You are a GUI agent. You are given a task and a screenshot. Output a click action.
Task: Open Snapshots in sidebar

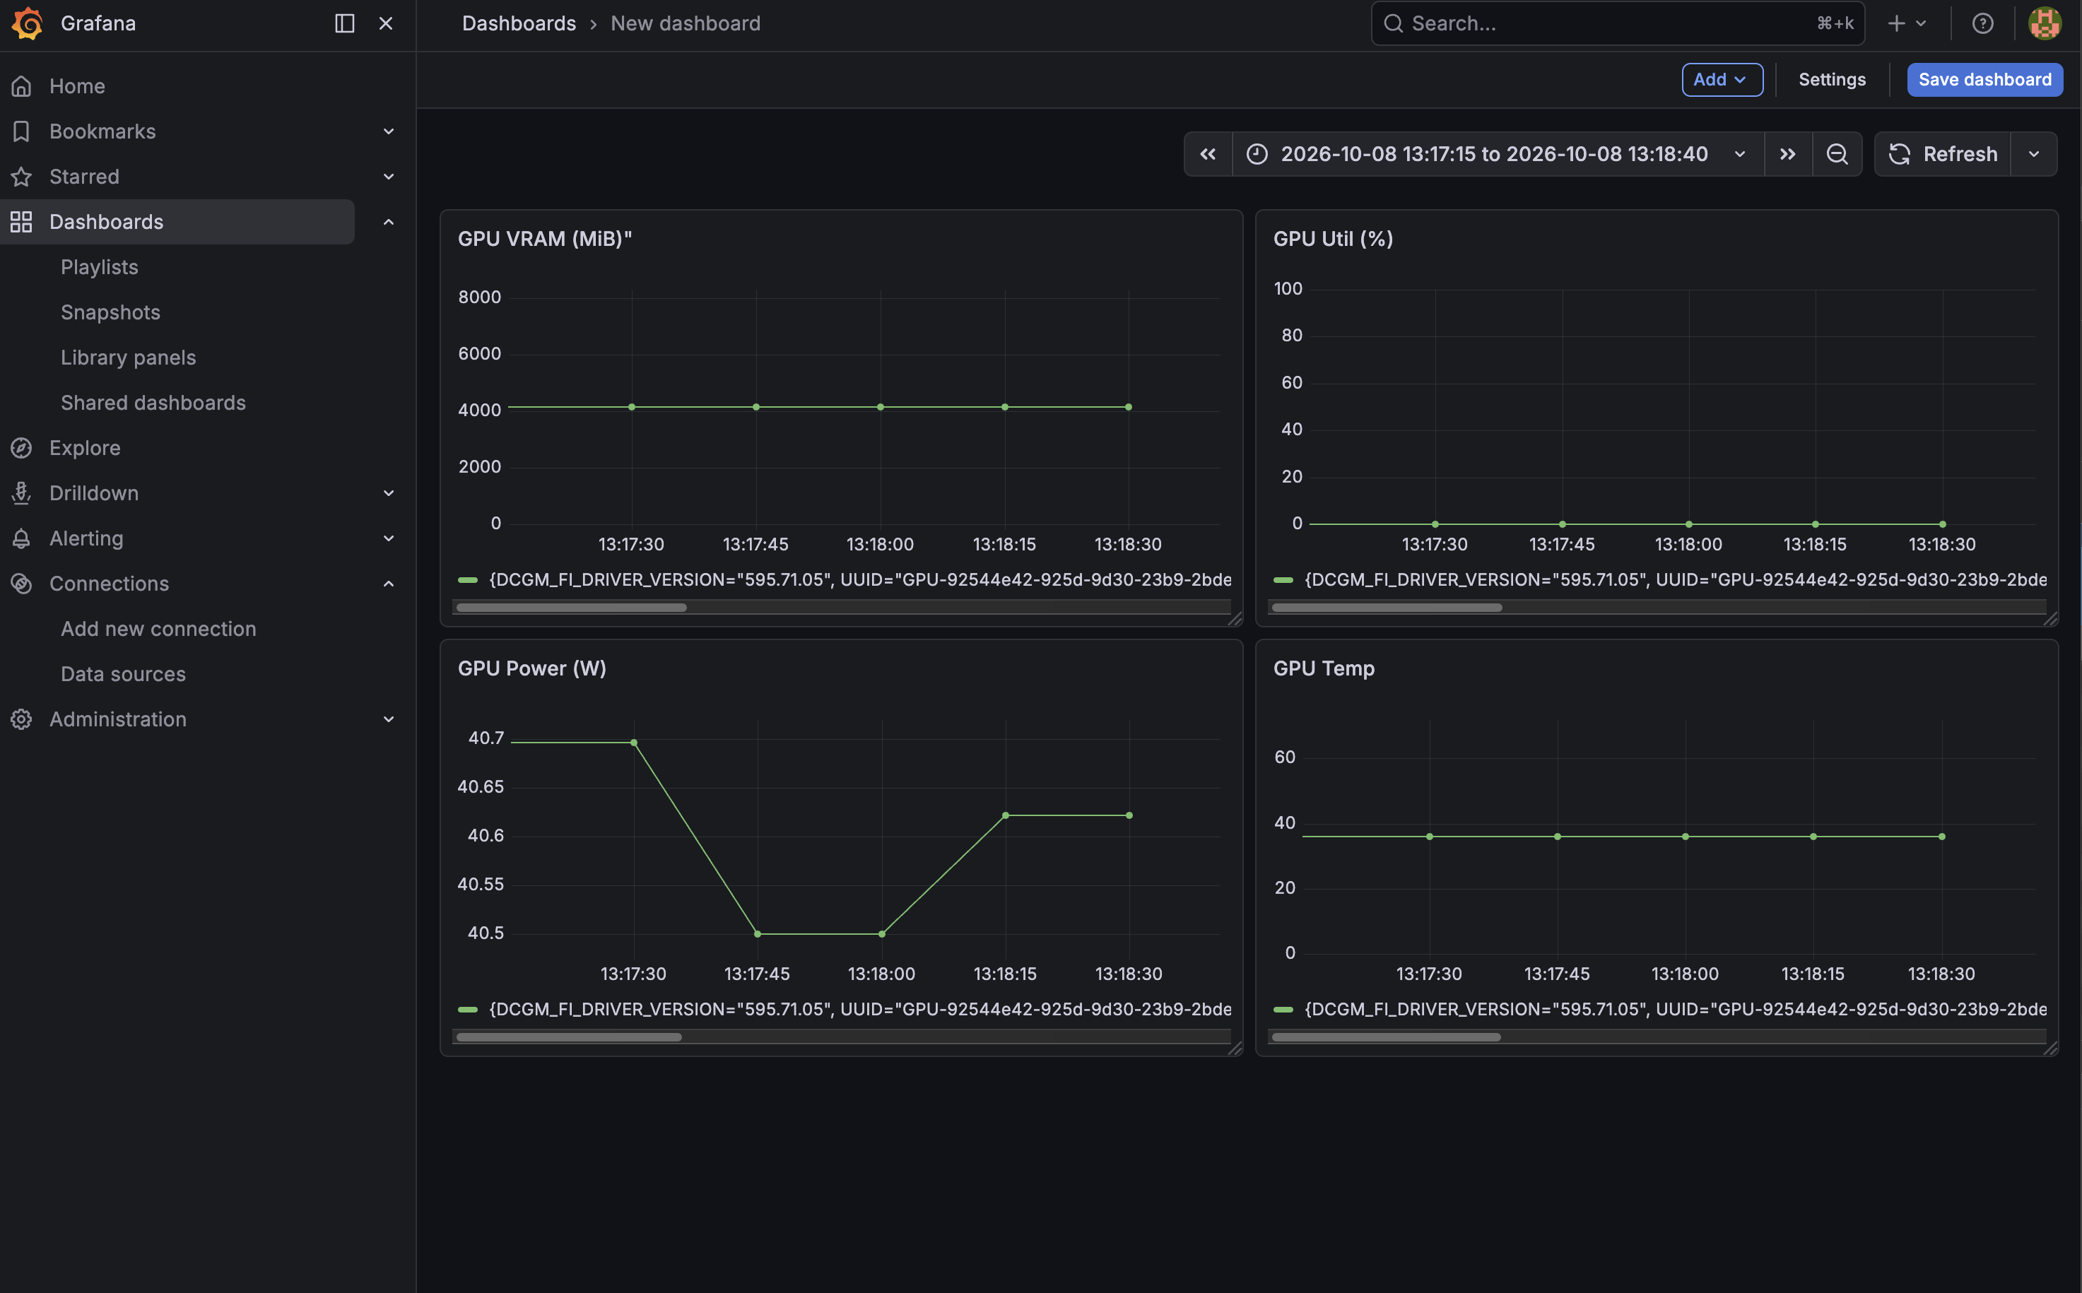(x=110, y=313)
